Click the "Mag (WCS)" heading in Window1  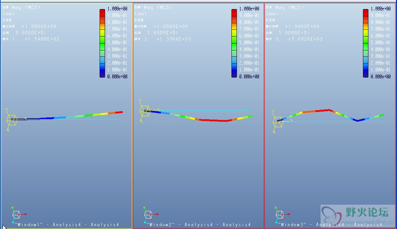tap(26, 7)
